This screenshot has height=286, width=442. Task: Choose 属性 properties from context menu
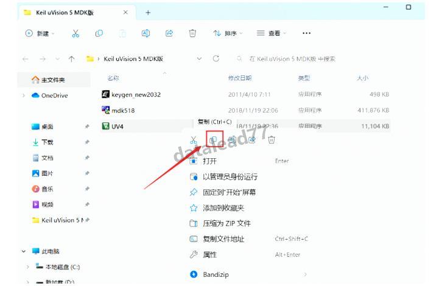[209, 255]
